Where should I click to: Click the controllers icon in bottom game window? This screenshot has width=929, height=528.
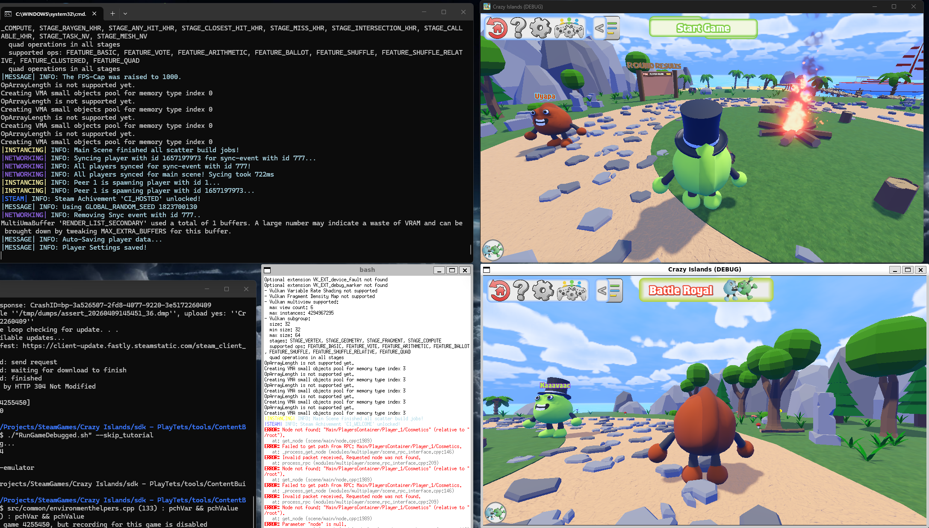click(x=572, y=291)
